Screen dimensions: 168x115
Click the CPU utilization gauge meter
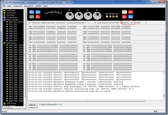click(53, 13)
